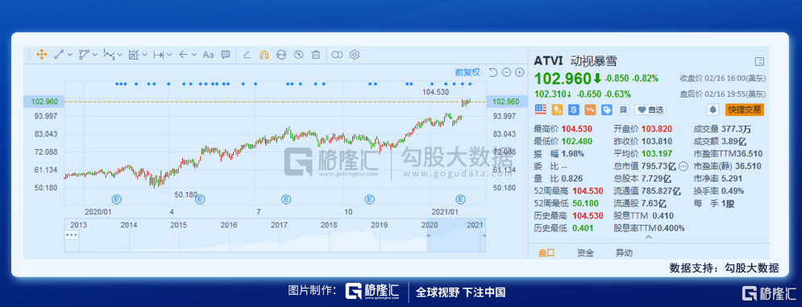Click the 历史最低 0.401 value

pyautogui.click(x=583, y=228)
